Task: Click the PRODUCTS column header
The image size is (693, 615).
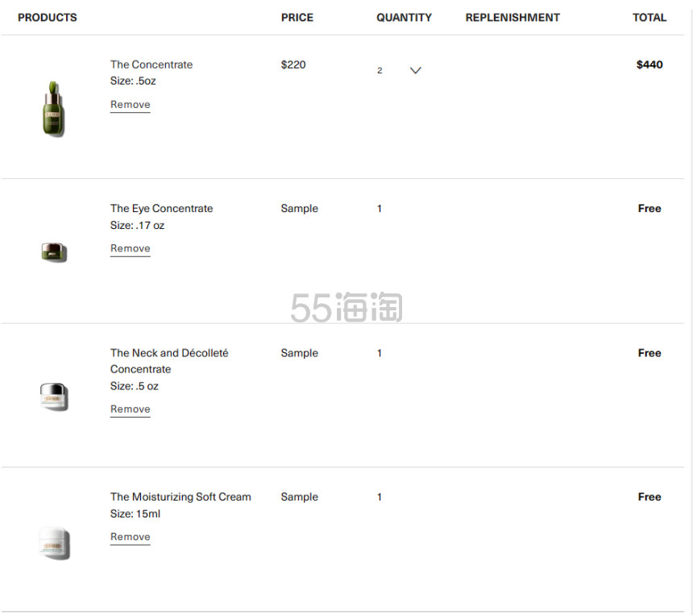Action: coord(48,18)
